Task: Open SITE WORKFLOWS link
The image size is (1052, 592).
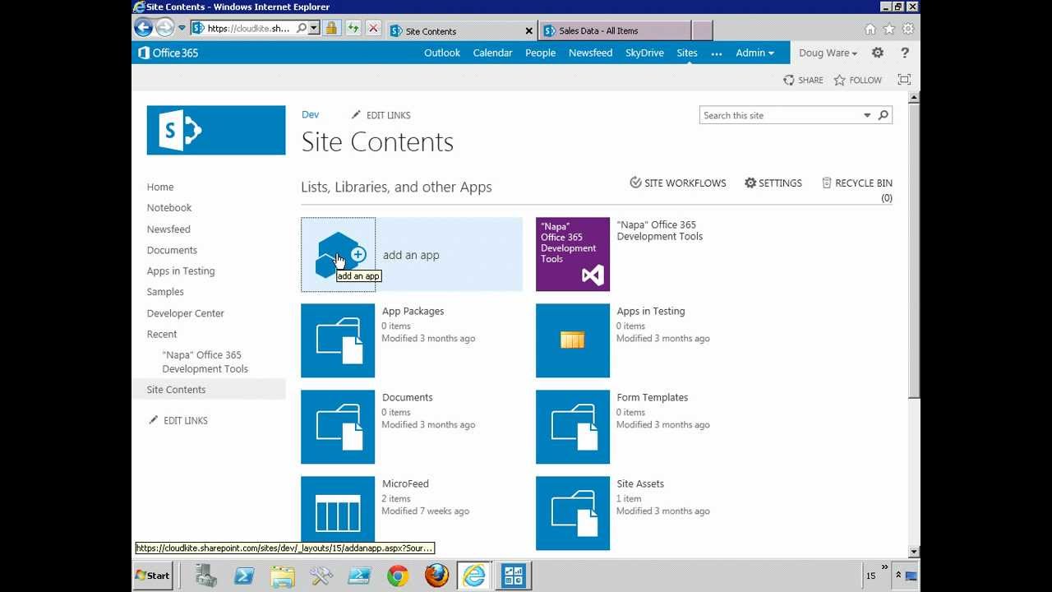Action: click(678, 183)
